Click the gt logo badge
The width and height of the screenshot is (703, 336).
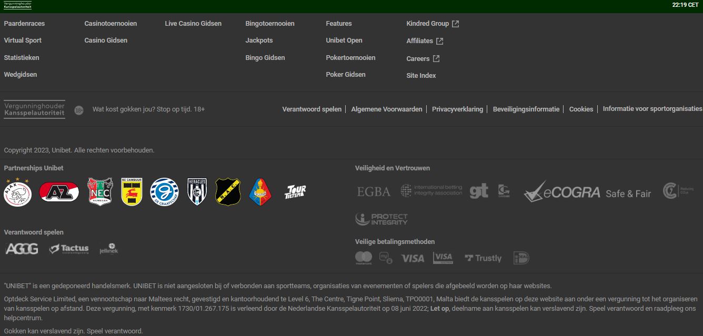point(479,191)
